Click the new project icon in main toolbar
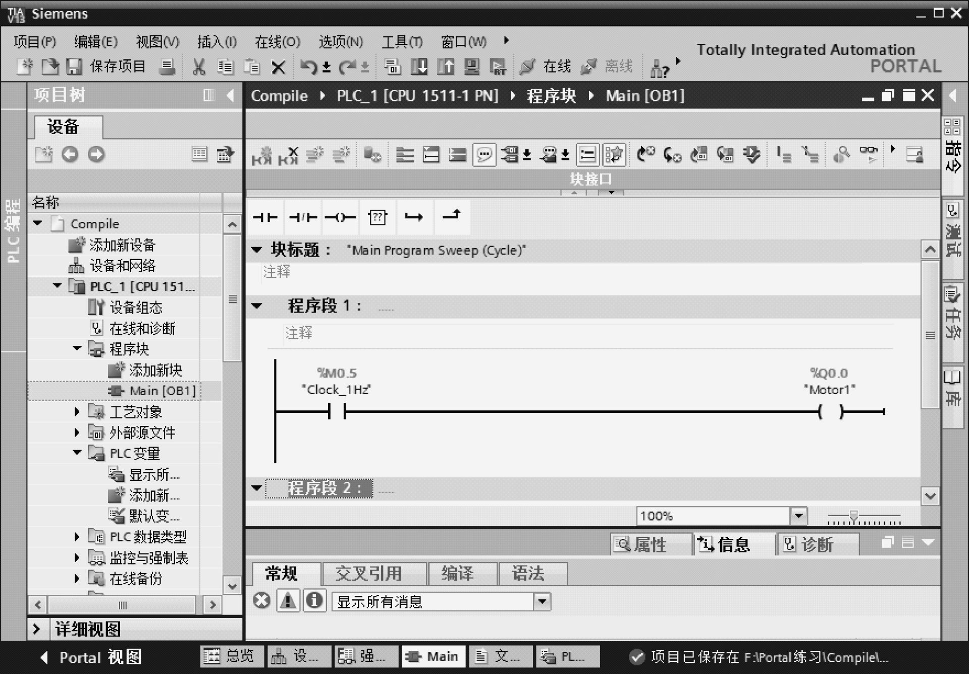 [x=24, y=67]
